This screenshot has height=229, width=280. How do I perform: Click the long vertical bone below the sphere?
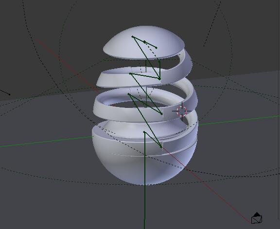(145, 180)
